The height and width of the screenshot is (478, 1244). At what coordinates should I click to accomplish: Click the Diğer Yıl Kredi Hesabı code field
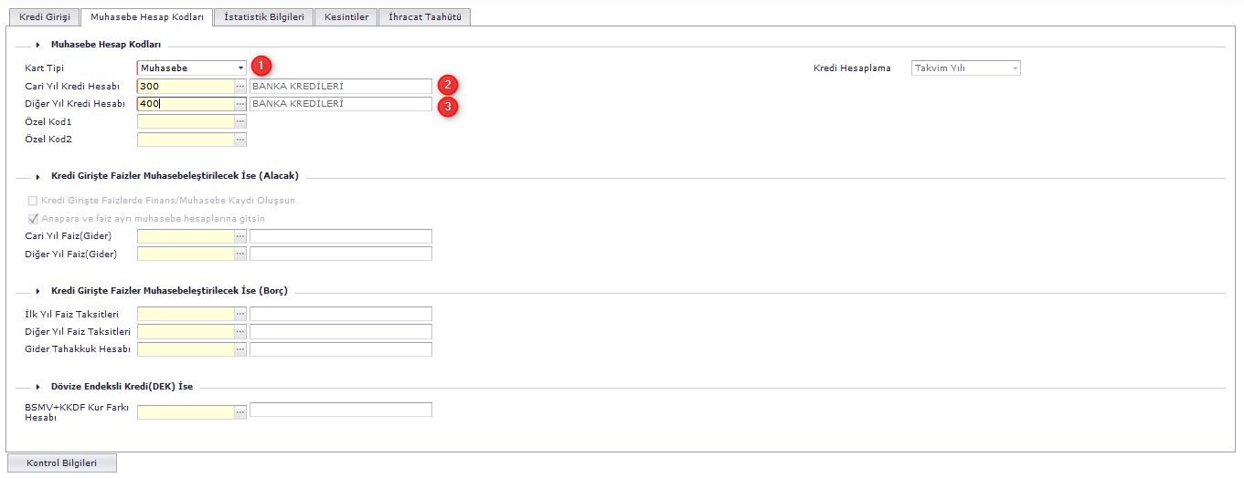[185, 104]
